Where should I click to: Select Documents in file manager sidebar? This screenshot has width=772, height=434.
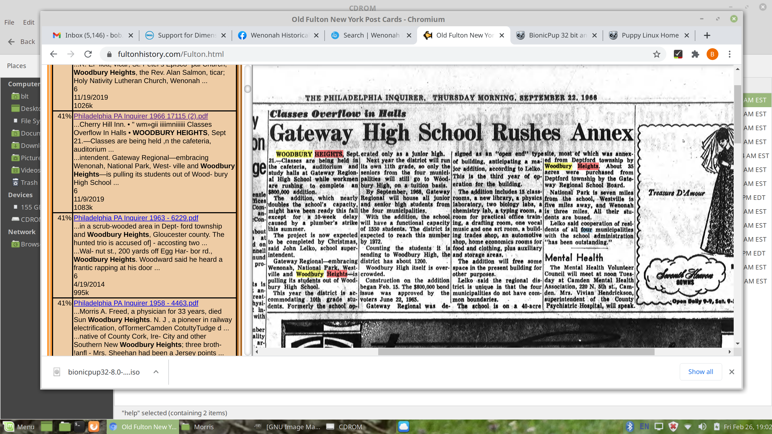pos(26,133)
